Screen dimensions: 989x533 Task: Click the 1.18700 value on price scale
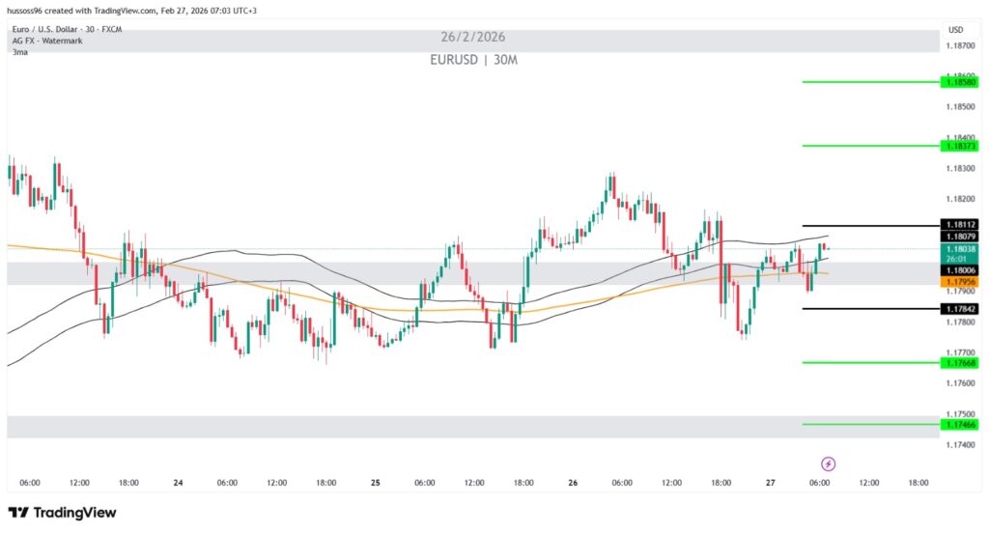pos(962,45)
